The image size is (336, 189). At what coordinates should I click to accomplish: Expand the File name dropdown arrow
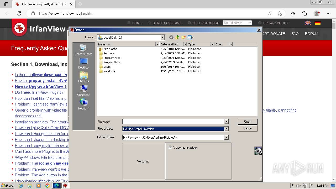[226, 122]
